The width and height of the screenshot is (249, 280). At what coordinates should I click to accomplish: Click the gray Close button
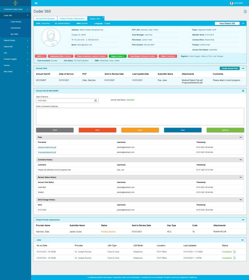point(55,130)
